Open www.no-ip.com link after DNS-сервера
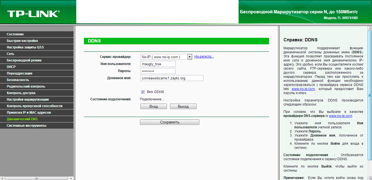372x180 pixels. click(x=340, y=116)
